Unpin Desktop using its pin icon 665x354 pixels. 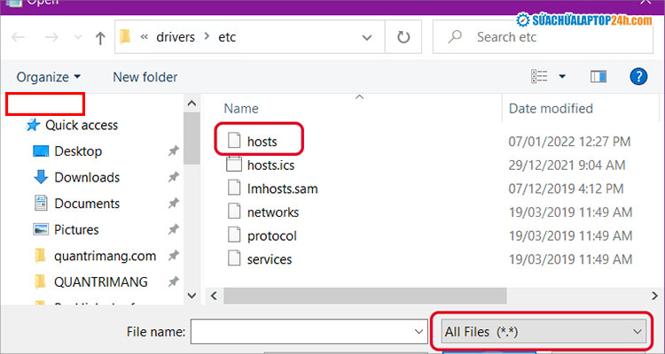(173, 150)
